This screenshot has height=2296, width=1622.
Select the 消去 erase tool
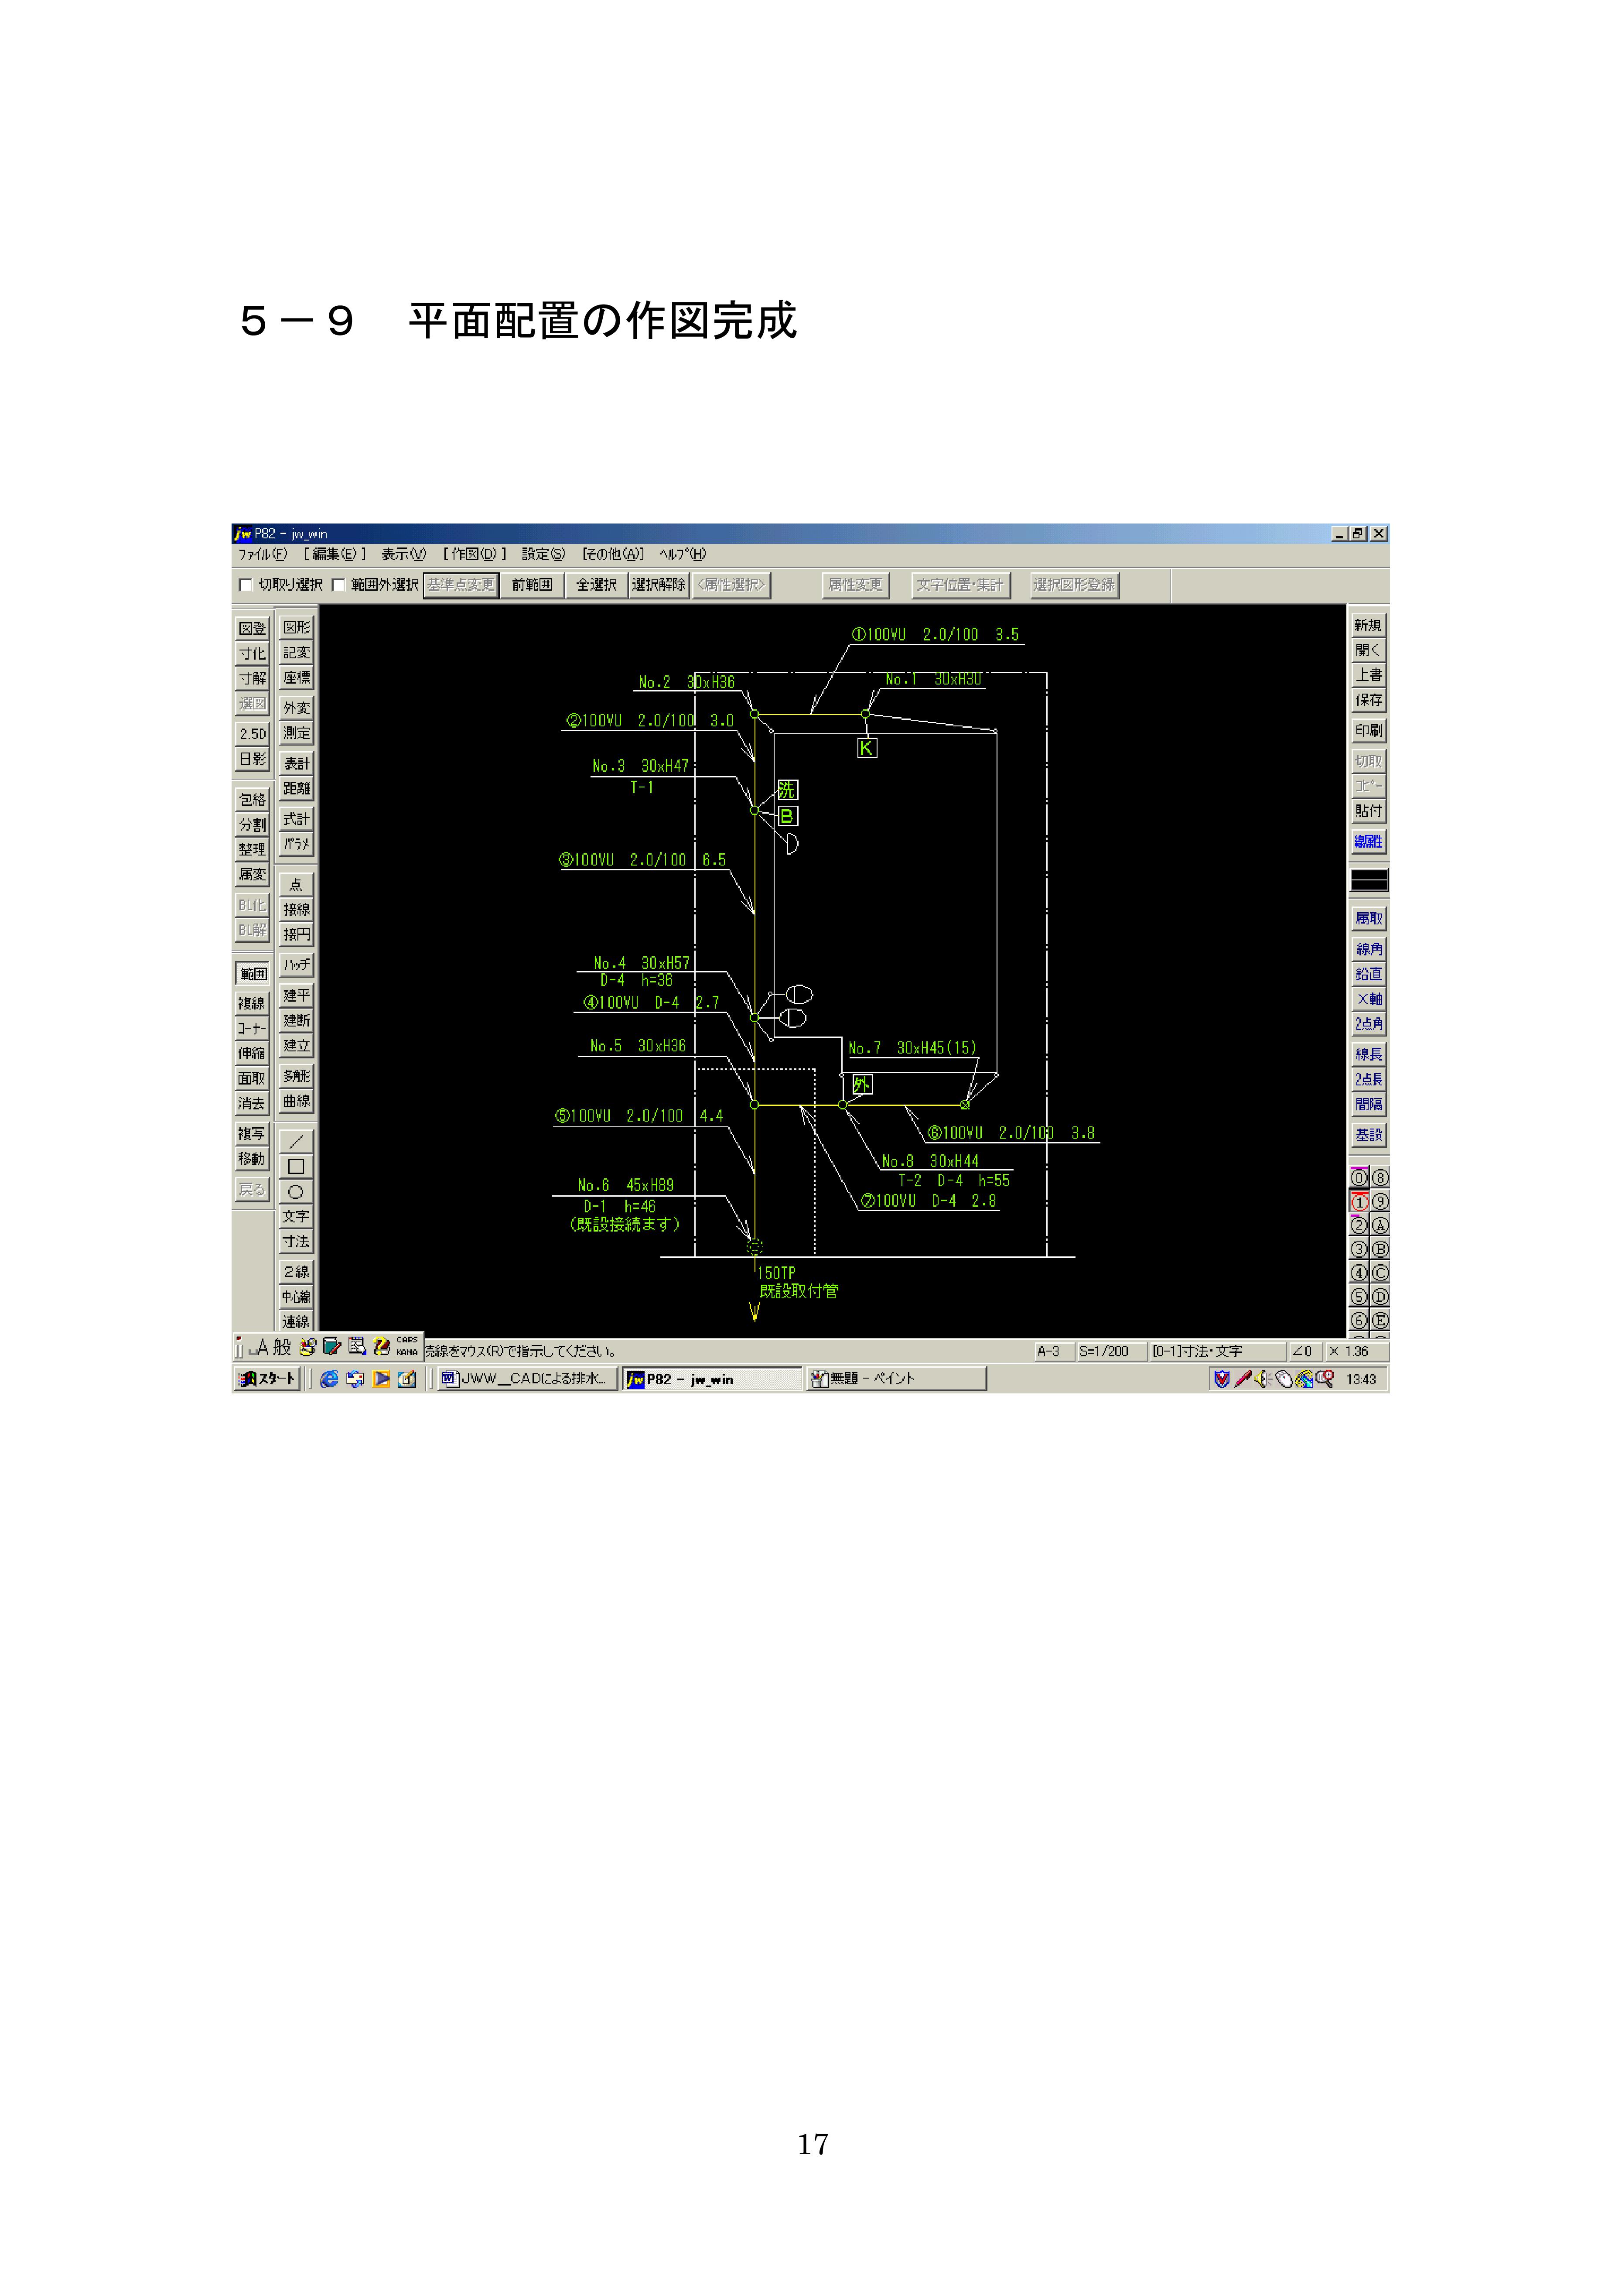(253, 1103)
